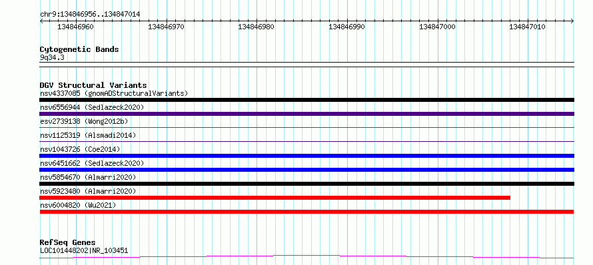Click the blue nsv6451662 Sedlazeck2020 variant bar
This screenshot has height=265, width=593.
(306, 170)
